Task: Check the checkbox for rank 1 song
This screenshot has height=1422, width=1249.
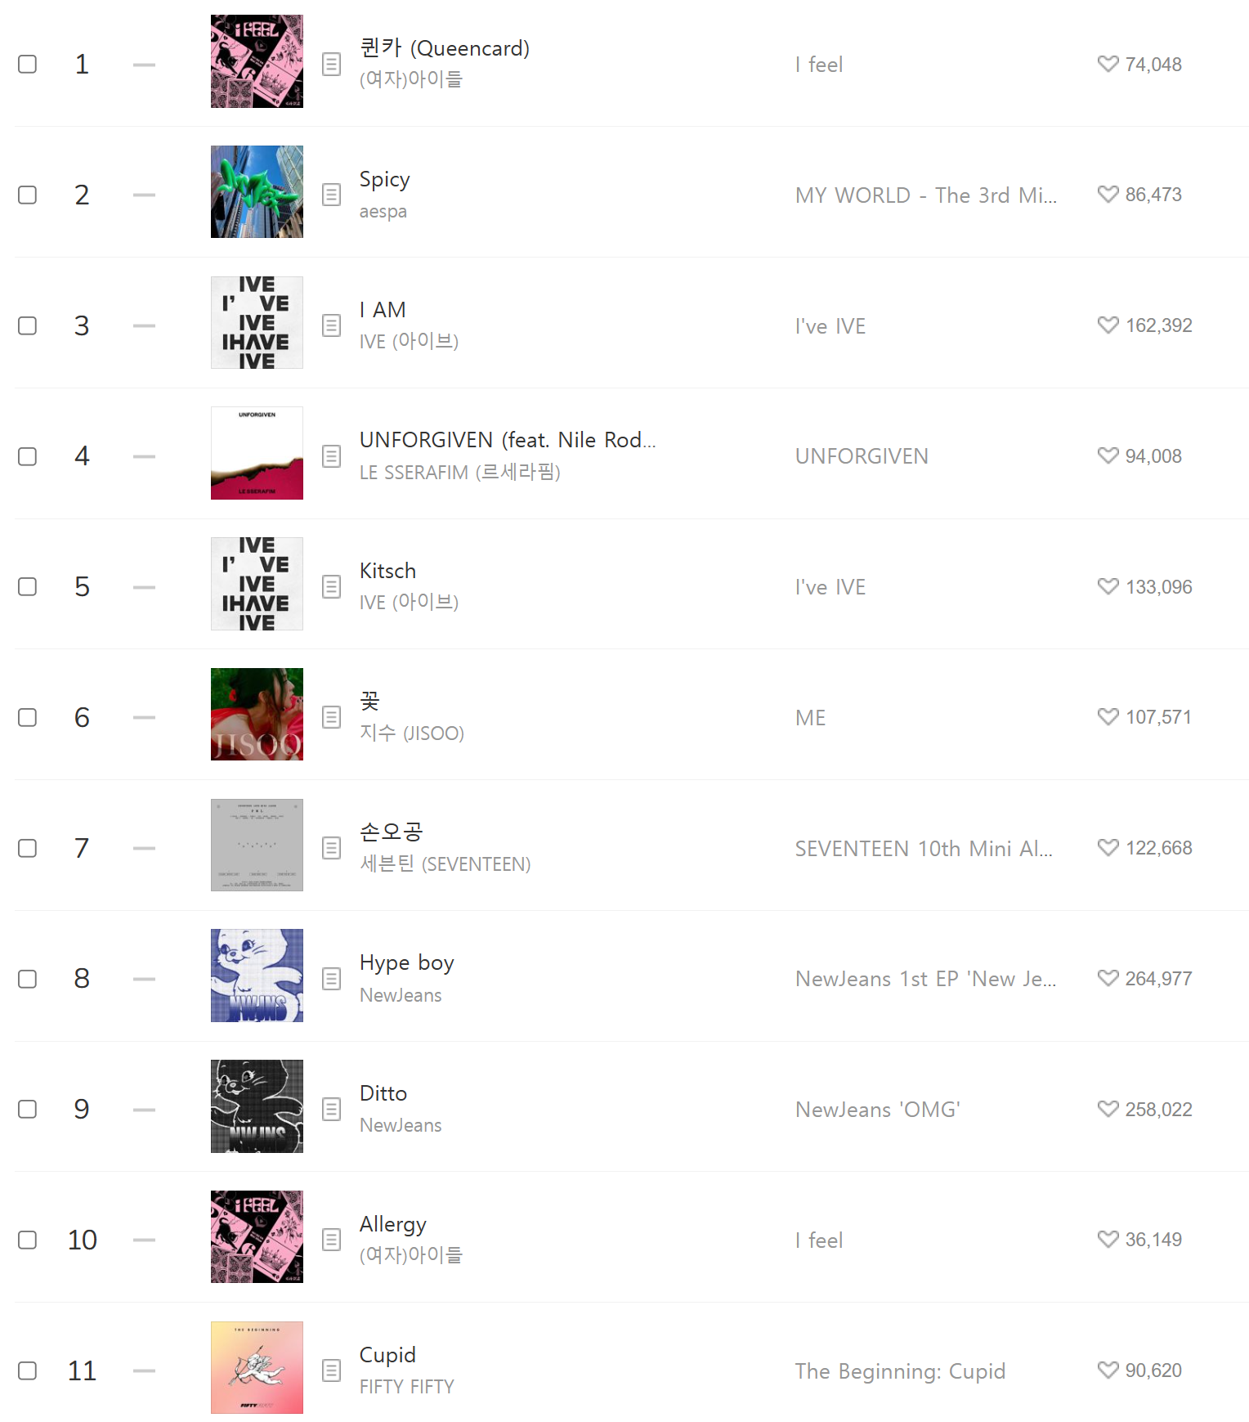Action: click(27, 64)
